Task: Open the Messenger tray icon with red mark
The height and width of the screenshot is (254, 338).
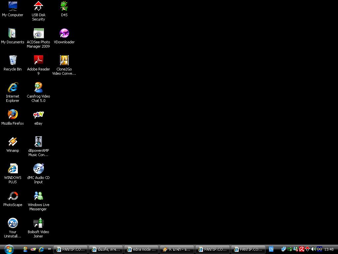Action: pyautogui.click(x=296, y=249)
